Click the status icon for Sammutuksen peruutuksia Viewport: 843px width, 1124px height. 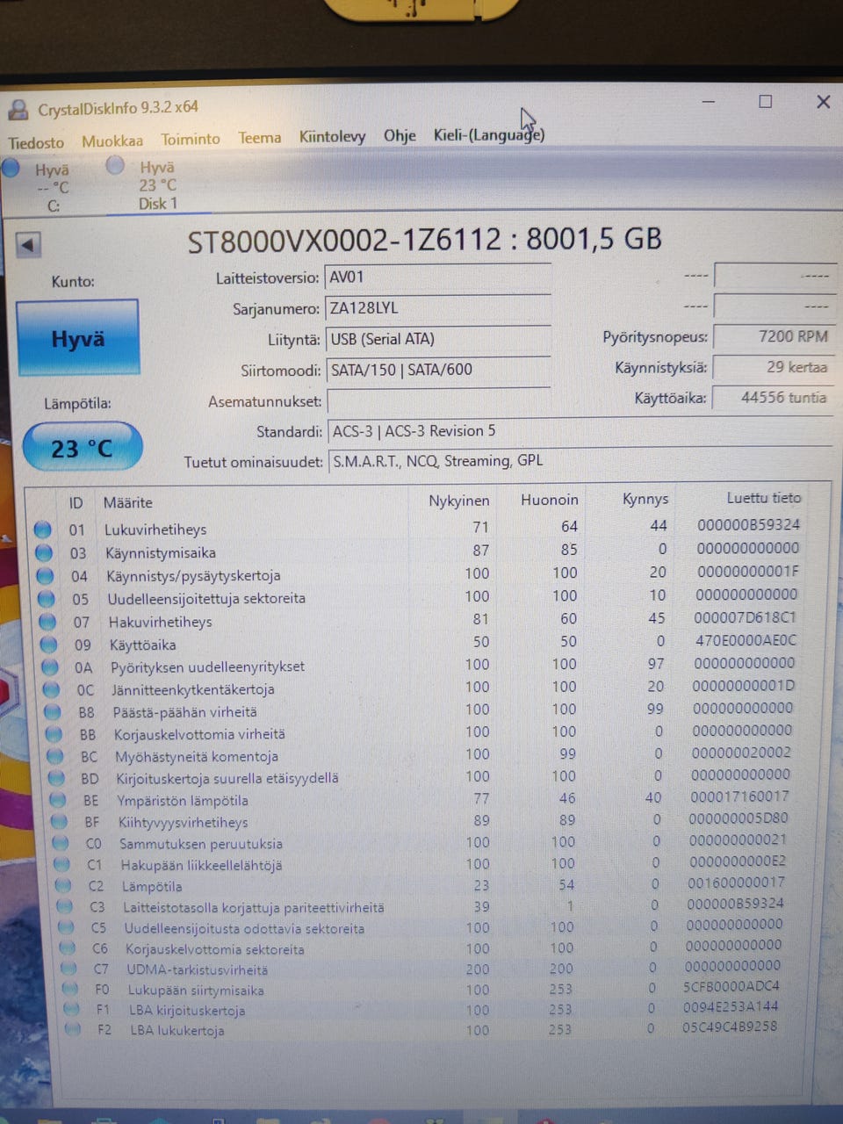point(61,843)
